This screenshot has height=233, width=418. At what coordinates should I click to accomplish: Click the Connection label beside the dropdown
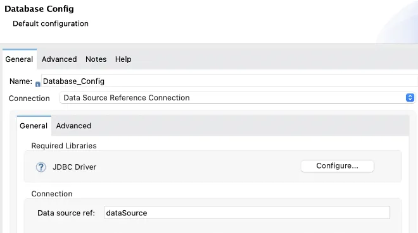[x=29, y=99]
